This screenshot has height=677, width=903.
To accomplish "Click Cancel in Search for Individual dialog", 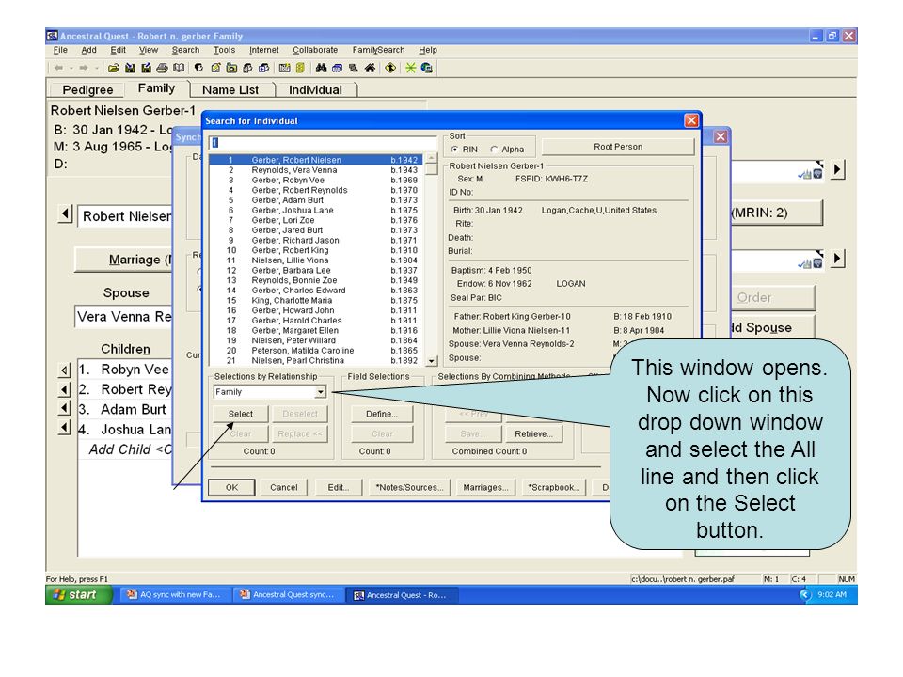I will click(x=283, y=487).
